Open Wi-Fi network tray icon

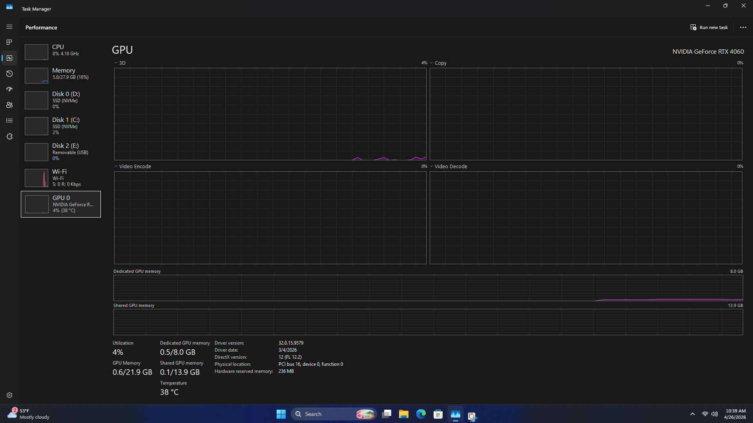click(705, 414)
